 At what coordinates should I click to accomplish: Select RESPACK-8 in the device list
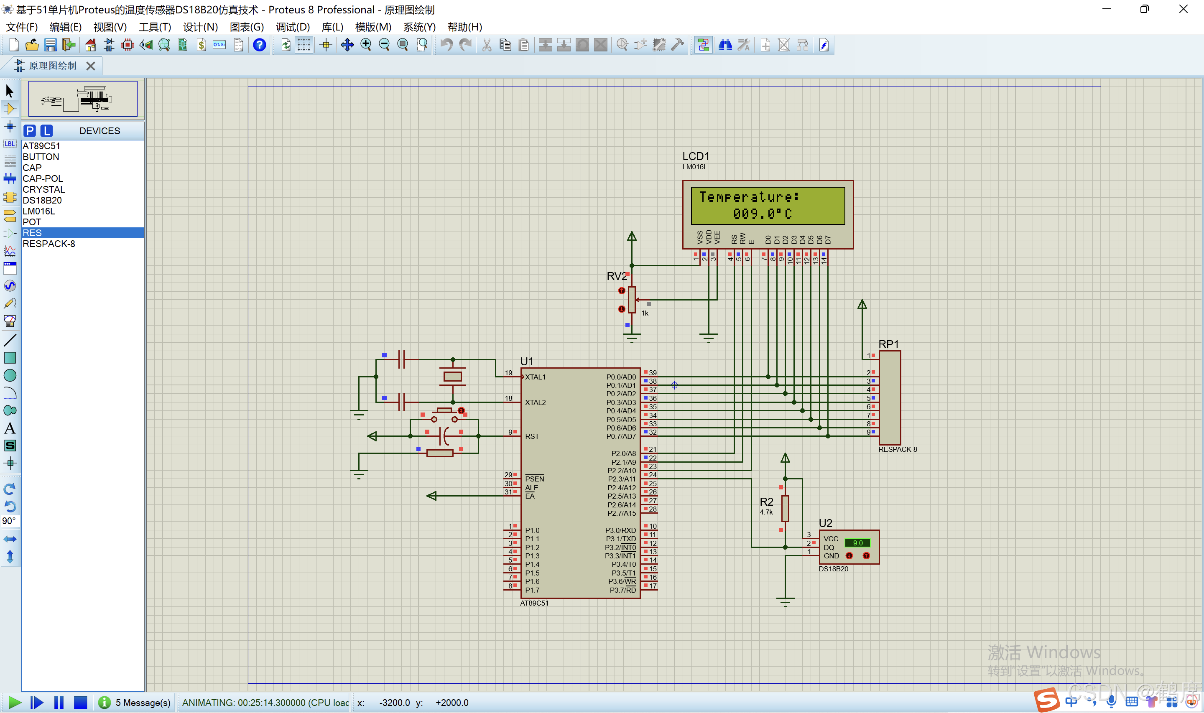pos(48,244)
